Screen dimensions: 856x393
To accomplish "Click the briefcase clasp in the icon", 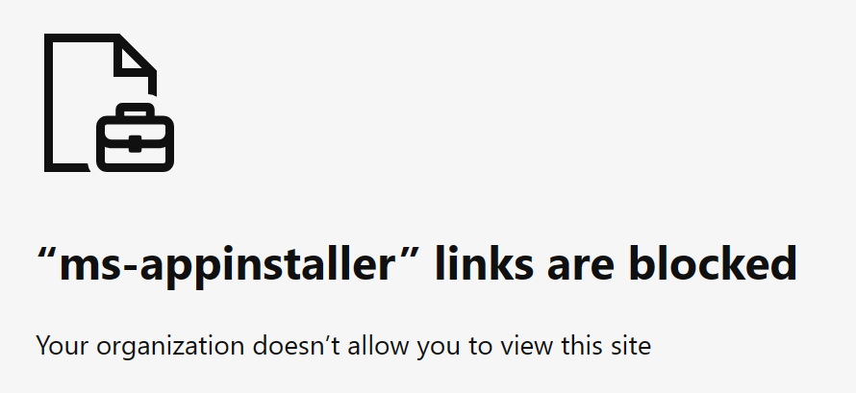I will pos(135,145).
